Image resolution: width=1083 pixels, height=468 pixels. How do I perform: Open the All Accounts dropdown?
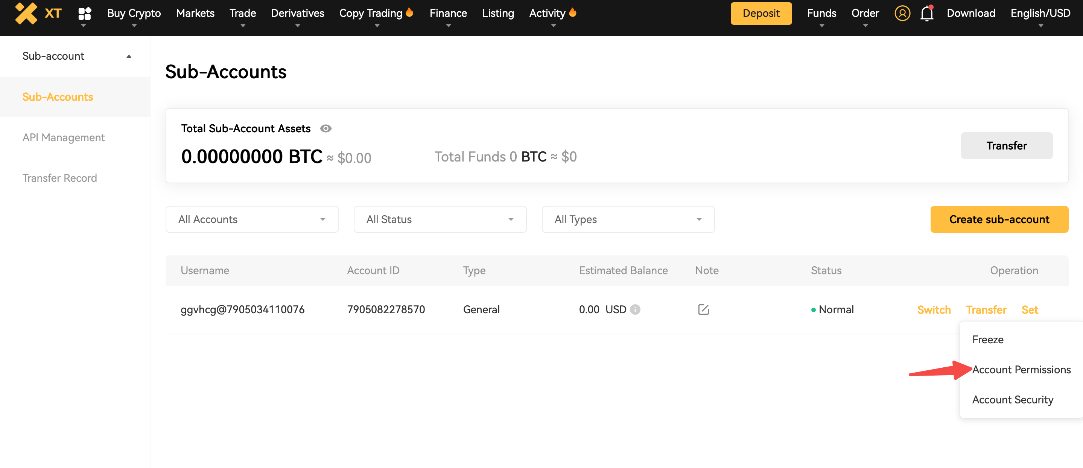point(252,219)
